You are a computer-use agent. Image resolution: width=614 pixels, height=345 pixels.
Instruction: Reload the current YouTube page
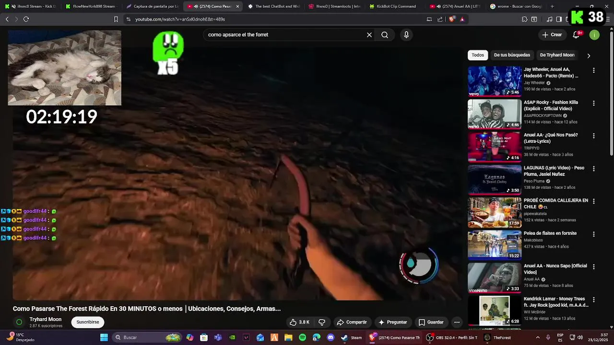pos(26,19)
